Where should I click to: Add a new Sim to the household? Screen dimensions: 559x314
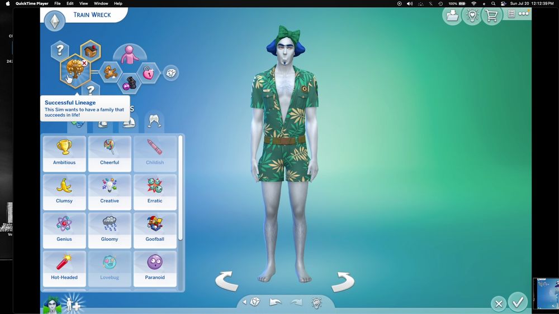(73, 304)
